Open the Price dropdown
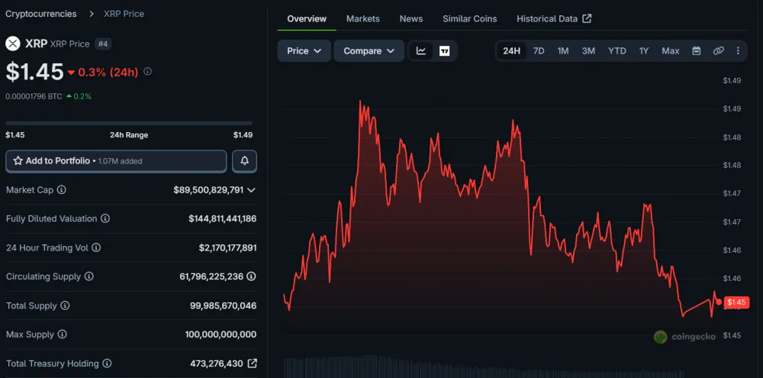This screenshot has width=763, height=378. (304, 50)
